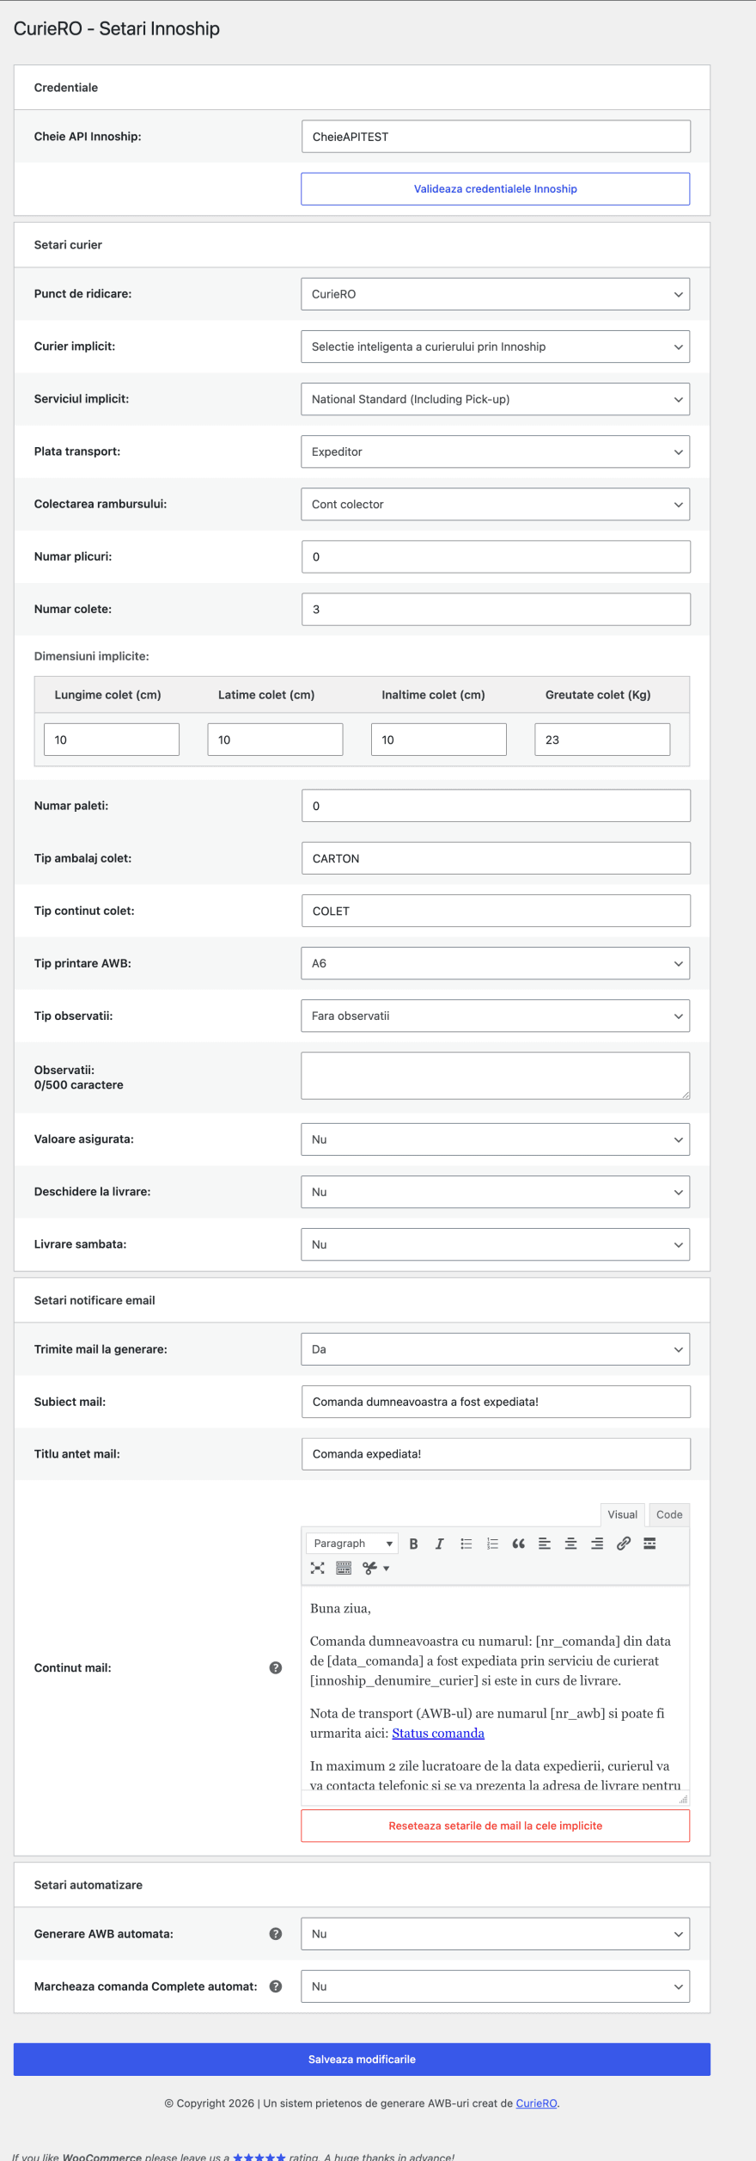
Task: Open Serviciul implicit dropdown
Action: tap(495, 399)
